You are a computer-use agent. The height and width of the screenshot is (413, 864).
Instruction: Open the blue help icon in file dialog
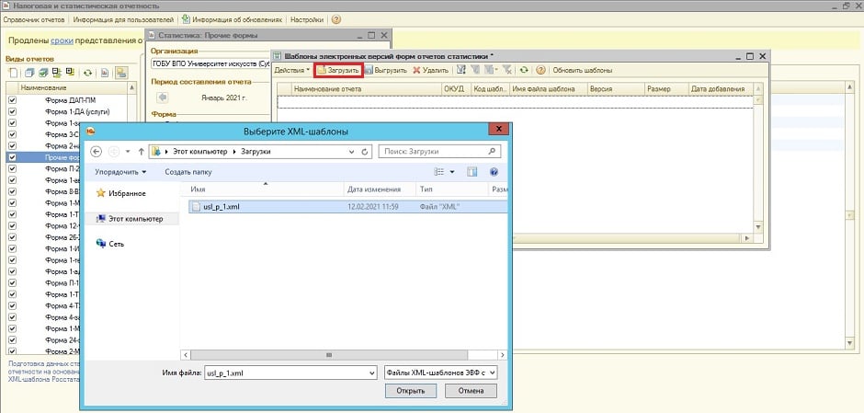tap(495, 171)
